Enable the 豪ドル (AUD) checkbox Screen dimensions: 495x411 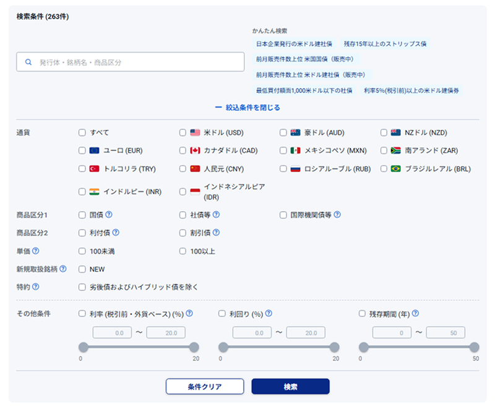283,132
